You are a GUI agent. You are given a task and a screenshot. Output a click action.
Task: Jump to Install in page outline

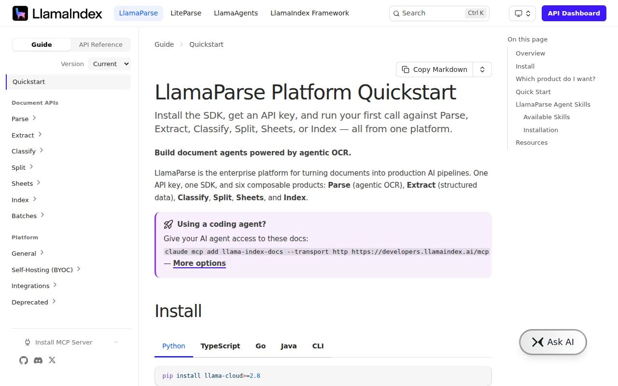(x=525, y=67)
